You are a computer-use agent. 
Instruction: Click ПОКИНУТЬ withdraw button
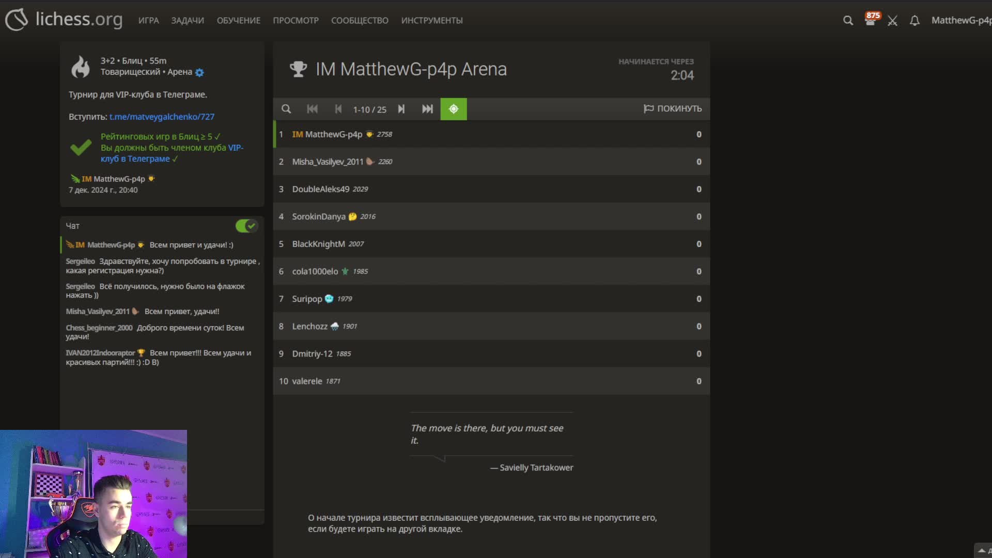(x=673, y=109)
